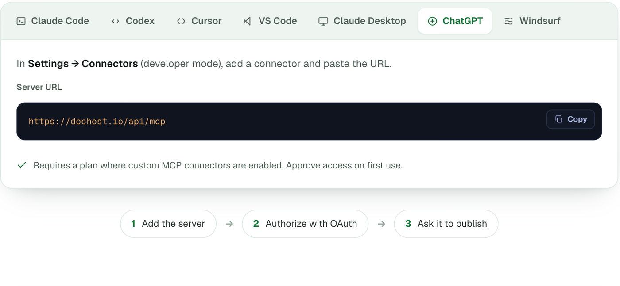The height and width of the screenshot is (286, 620).
Task: Switch to the Claude Code tab
Action: (x=53, y=21)
